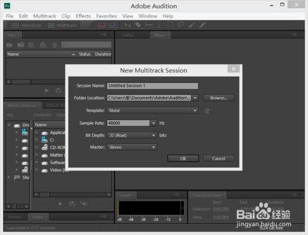Click the open file folder icon in Files panel
The height and width of the screenshot is (235, 308).
click(x=9, y=45)
